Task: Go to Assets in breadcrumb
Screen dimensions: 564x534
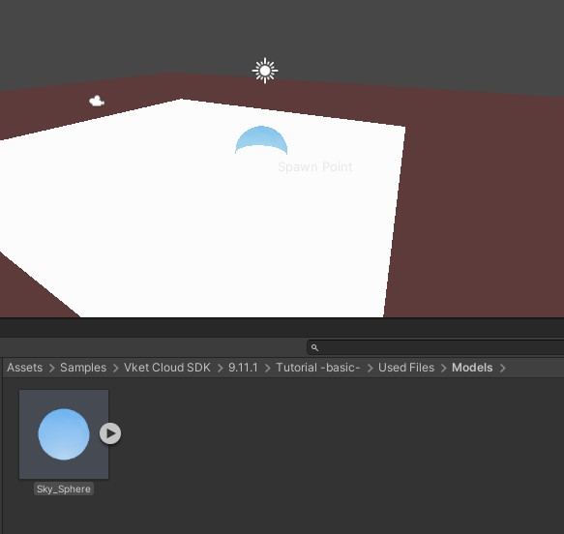Action: [x=24, y=368]
